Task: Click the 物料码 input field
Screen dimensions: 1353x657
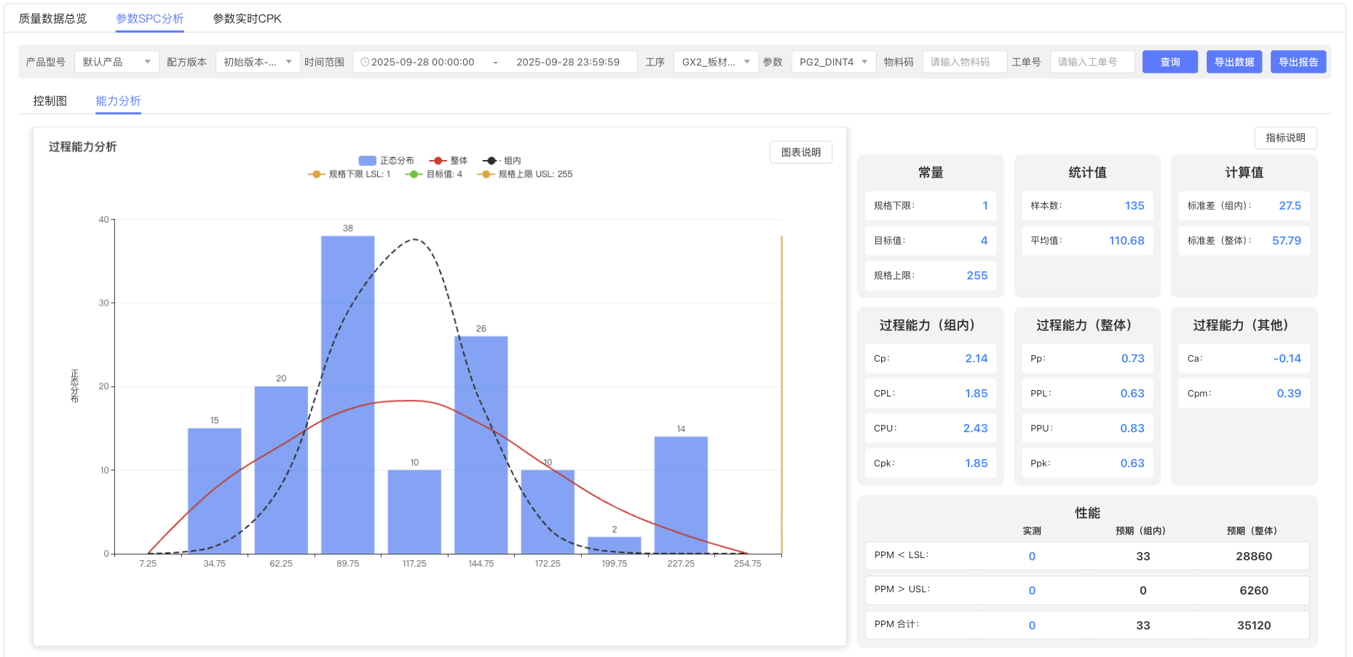Action: coord(964,63)
